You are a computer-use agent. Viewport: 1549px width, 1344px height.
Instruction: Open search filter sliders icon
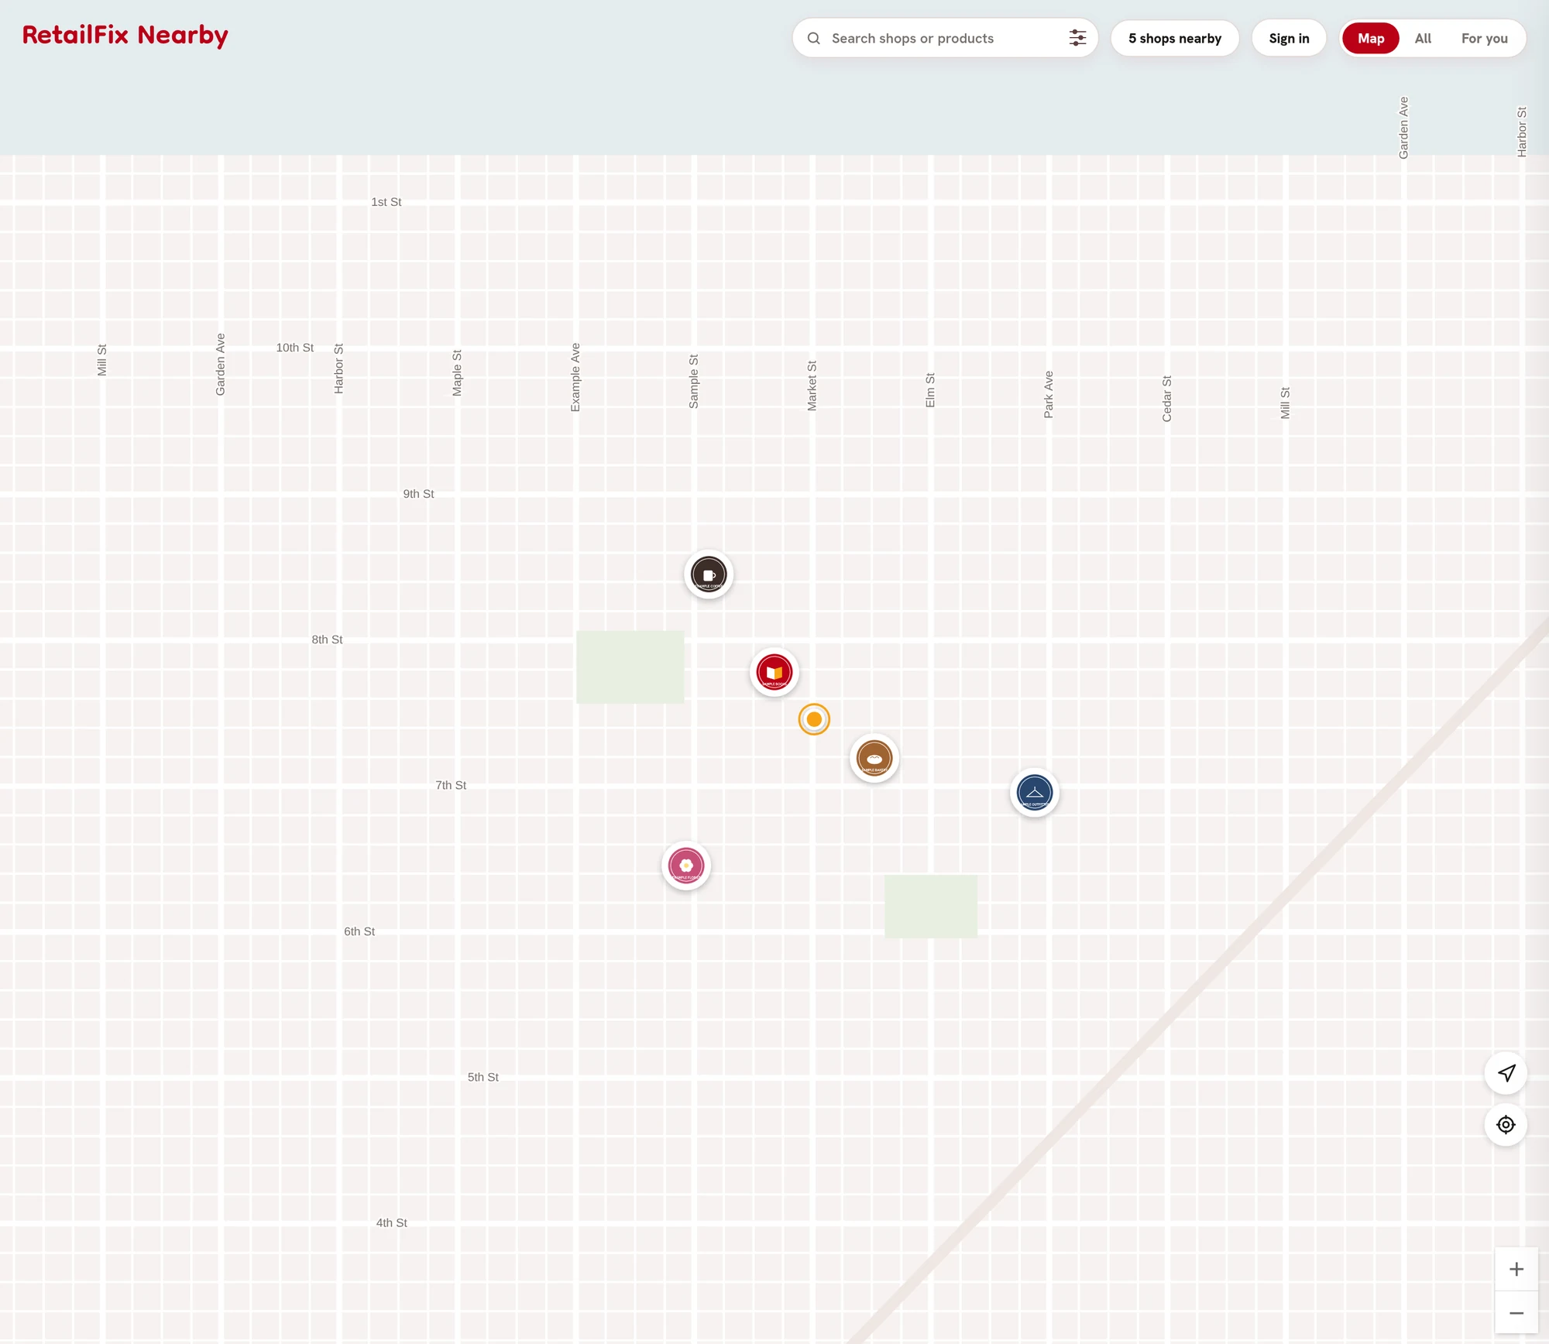(x=1077, y=38)
